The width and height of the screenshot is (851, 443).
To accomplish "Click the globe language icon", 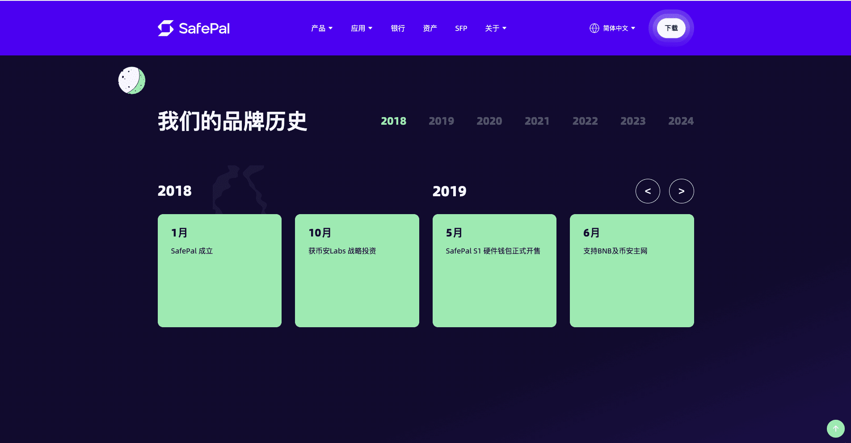I will coord(594,28).
